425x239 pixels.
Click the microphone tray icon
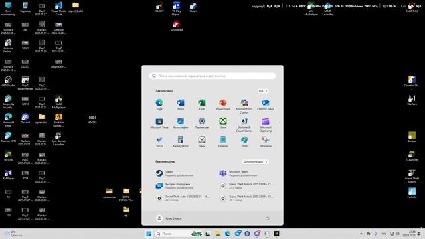coord(375,234)
